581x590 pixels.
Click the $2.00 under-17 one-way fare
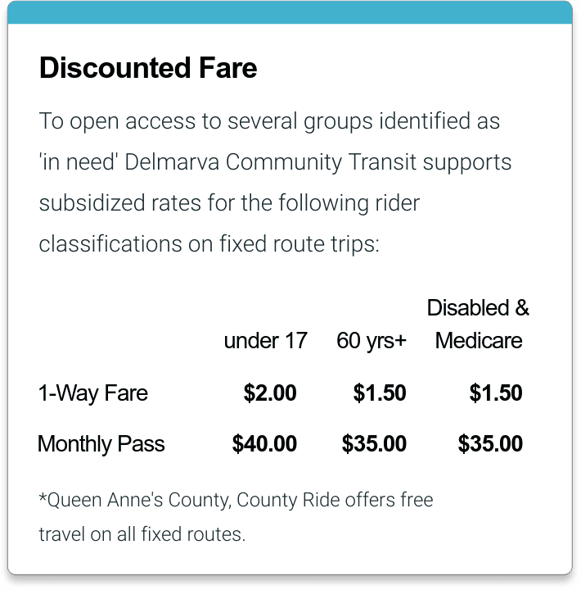[270, 393]
